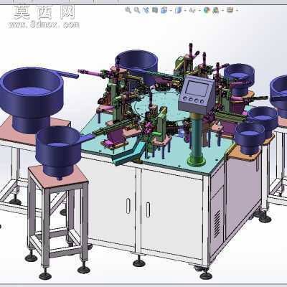Click the Display Style icon
Viewport: 287px width, 287px height.
pyautogui.click(x=178, y=10)
